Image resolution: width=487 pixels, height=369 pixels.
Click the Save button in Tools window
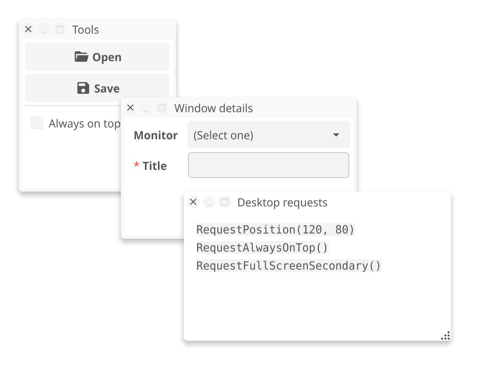coord(97,88)
